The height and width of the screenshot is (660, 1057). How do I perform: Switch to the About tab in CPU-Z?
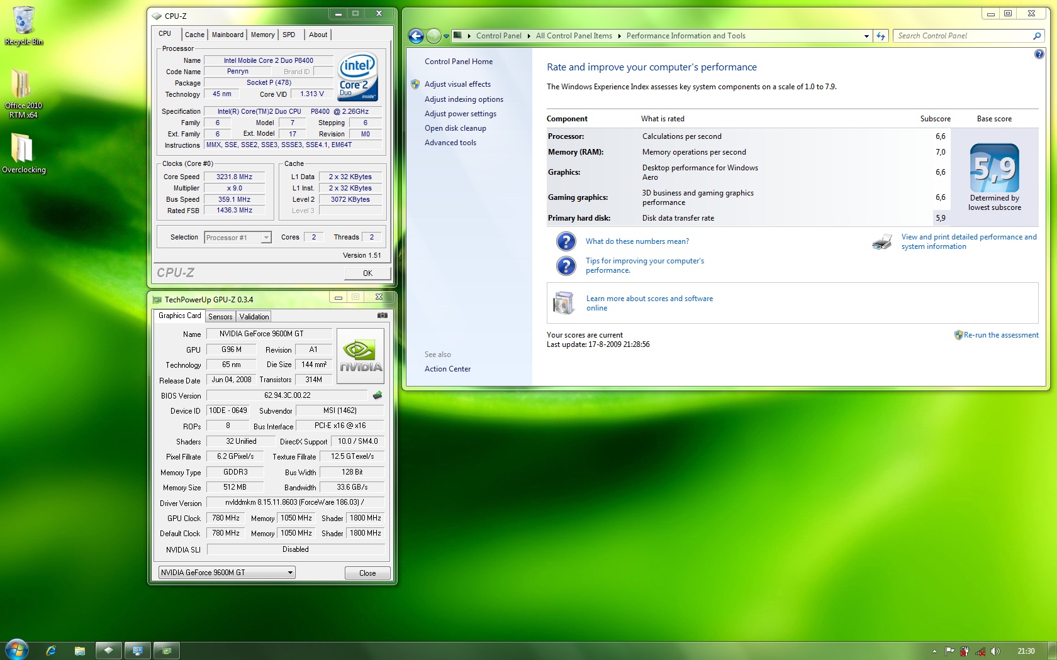[318, 35]
